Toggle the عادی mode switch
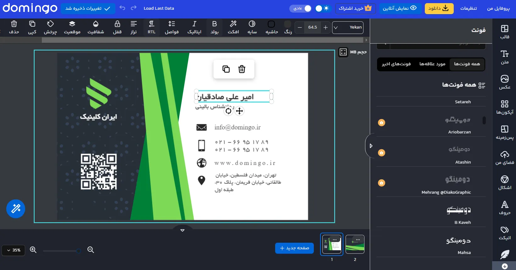 300,8
